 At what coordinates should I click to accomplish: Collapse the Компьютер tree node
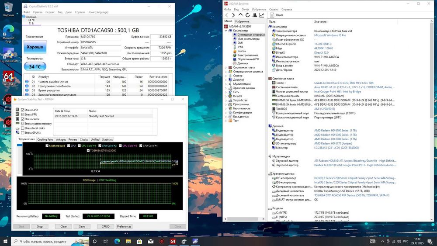coord(226,31)
